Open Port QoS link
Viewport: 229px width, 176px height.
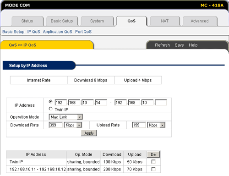(83, 32)
